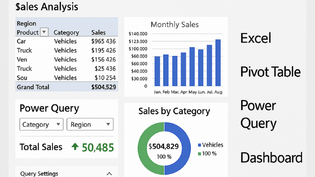Select the Car product row

click(x=67, y=41)
